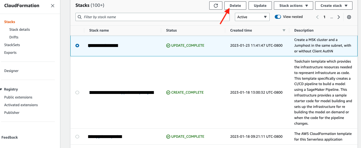Open the Stack actions dropdown

(293, 6)
